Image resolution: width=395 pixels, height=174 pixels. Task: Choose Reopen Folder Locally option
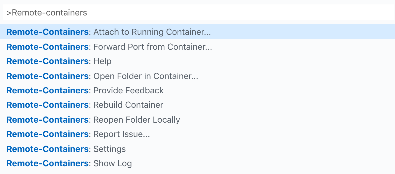(136, 120)
